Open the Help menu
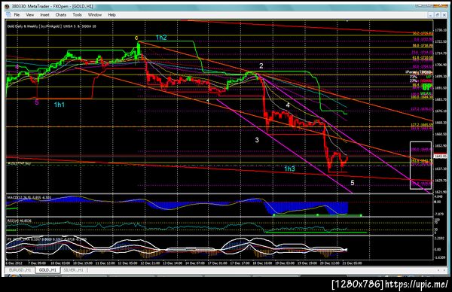Viewport: 452px width, 292px height. pos(111,15)
